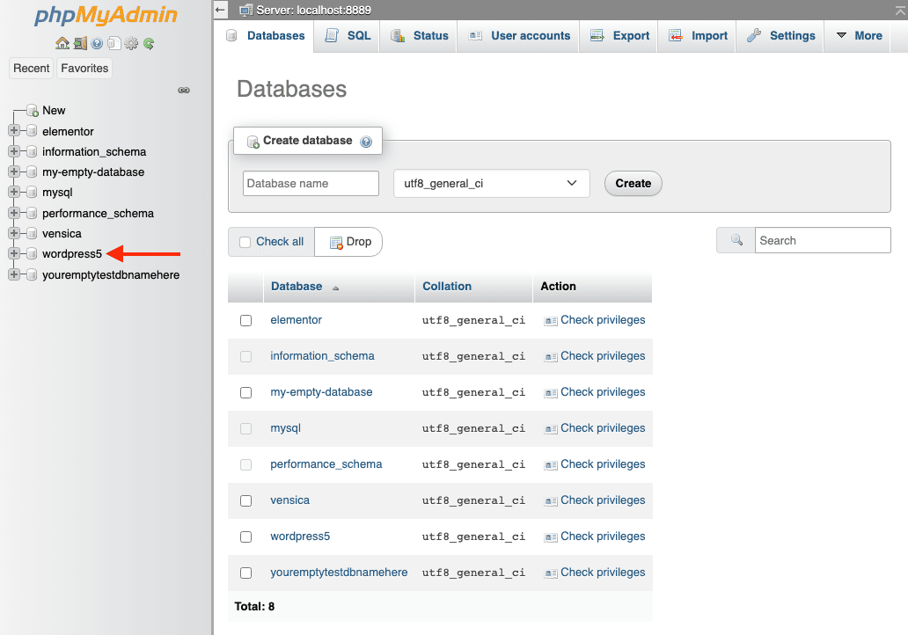Image resolution: width=908 pixels, height=635 pixels.
Task: Select the wordpress5 database checkbox
Action: [246, 537]
